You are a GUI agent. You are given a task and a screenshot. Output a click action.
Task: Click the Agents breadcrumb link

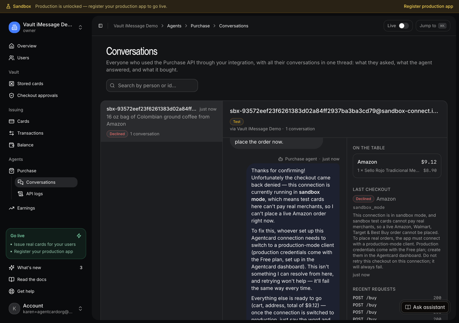[x=174, y=26]
